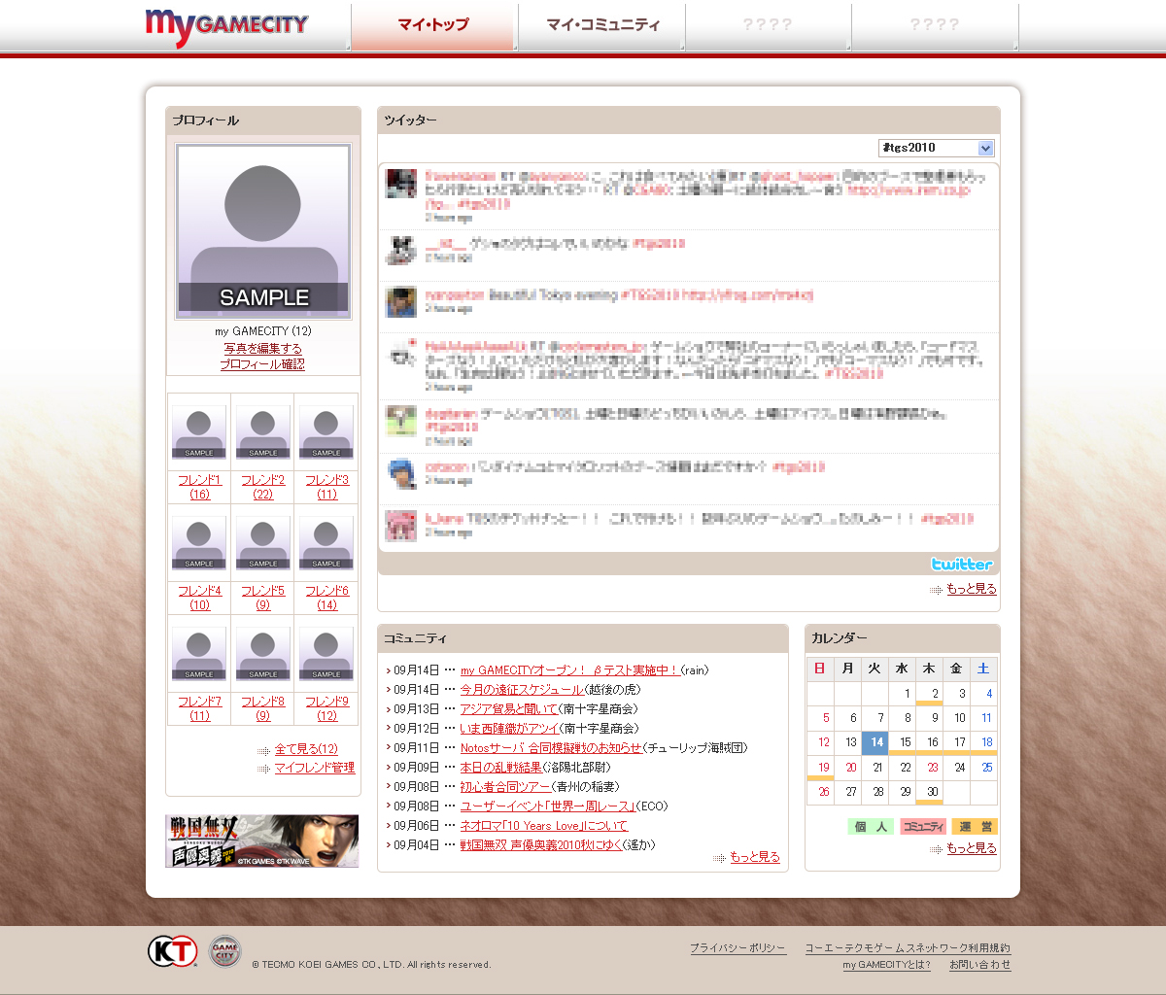Image resolution: width=1166 pixels, height=995 pixels.
Task: Click the my GAMECITY logo
Action: click(x=226, y=26)
